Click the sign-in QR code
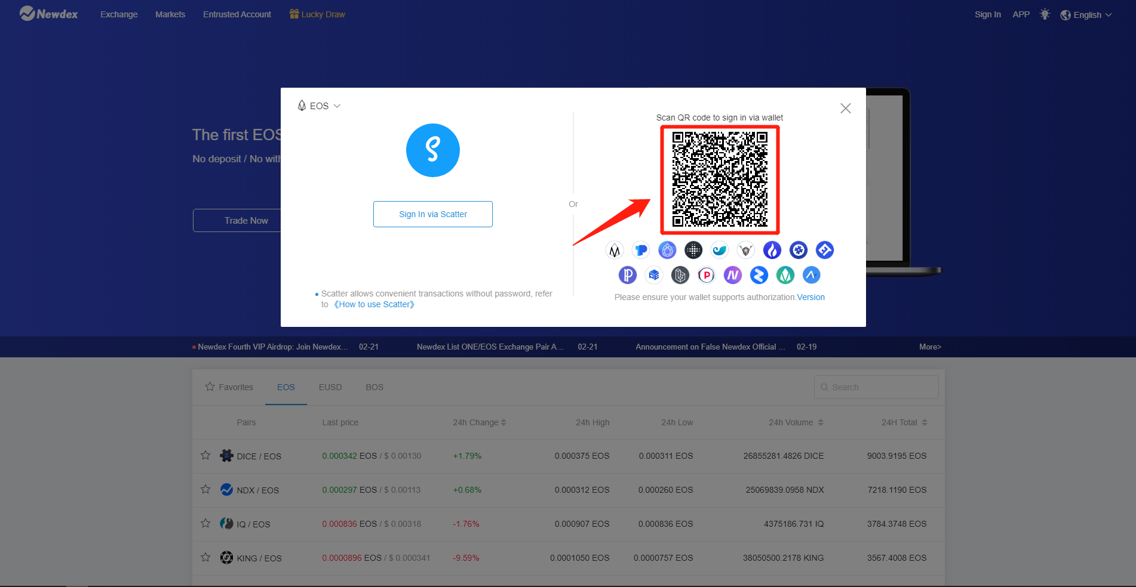This screenshot has height=587, width=1136. (x=720, y=180)
